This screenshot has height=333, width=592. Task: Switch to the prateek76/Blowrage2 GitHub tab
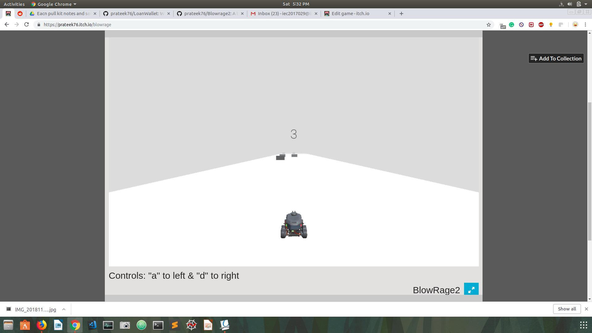pos(210,14)
